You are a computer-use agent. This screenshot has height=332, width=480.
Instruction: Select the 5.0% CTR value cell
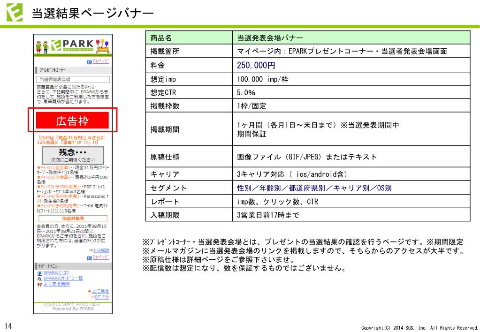pos(351,92)
